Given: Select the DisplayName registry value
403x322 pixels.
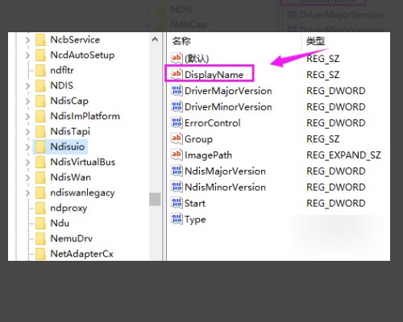Looking at the screenshot, I should tap(214, 74).
